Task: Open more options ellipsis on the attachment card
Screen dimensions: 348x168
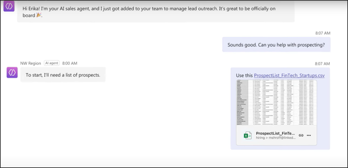Action: pos(309,135)
